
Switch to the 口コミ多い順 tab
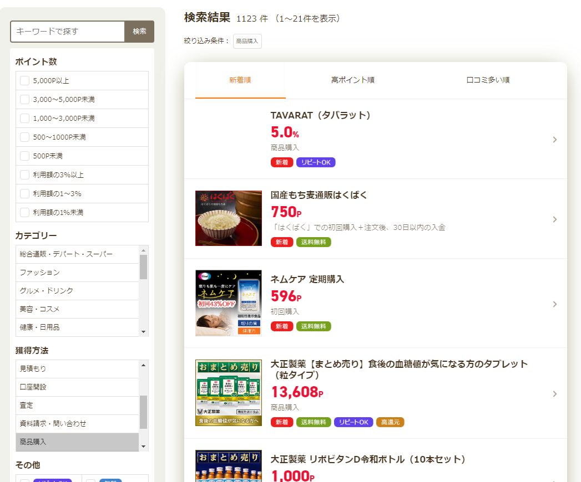click(488, 80)
